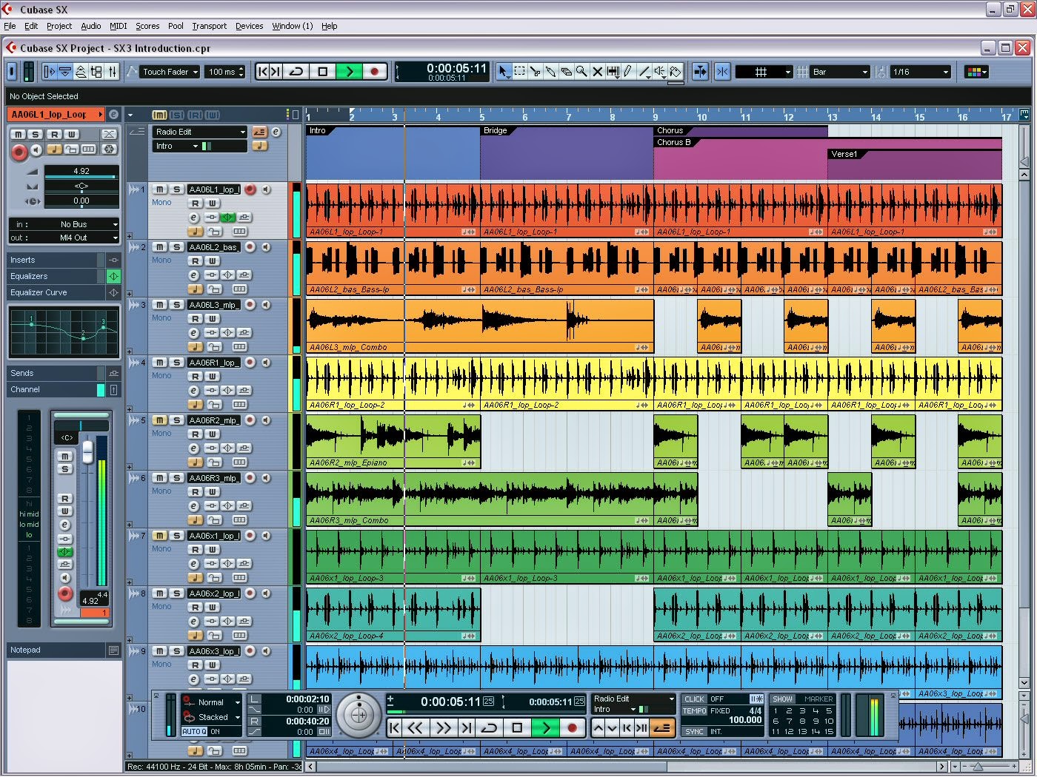The height and width of the screenshot is (777, 1037).
Task: Select the Scissors (Split) tool
Action: click(x=536, y=71)
